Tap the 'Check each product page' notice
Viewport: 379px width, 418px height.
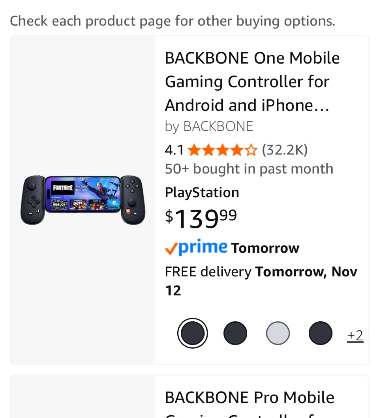[173, 21]
